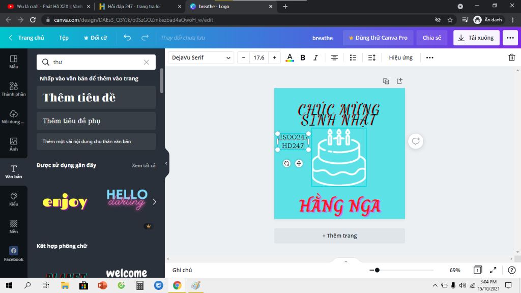Add subheading Thêm tiêu đề phụ
The width and height of the screenshot is (521, 293).
point(96,121)
